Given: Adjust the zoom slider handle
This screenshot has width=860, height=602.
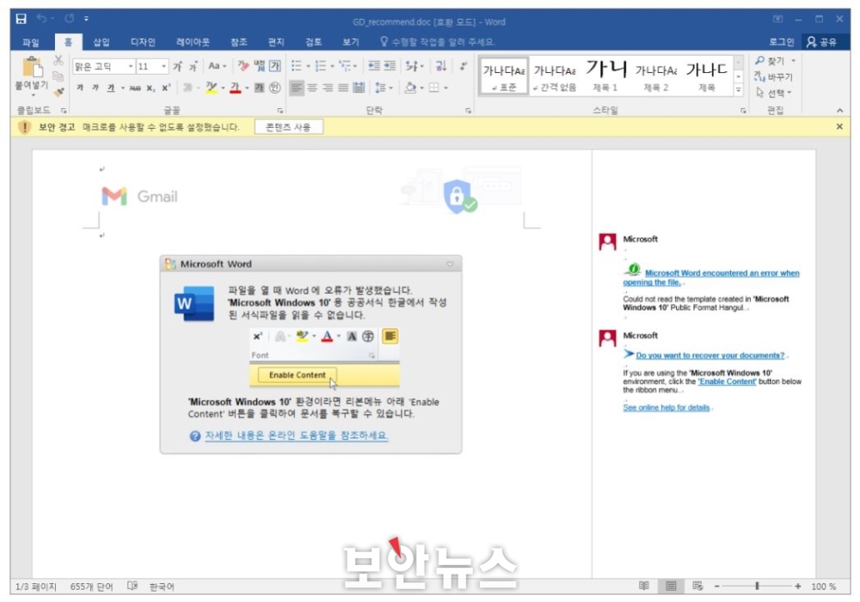Looking at the screenshot, I should (757, 587).
